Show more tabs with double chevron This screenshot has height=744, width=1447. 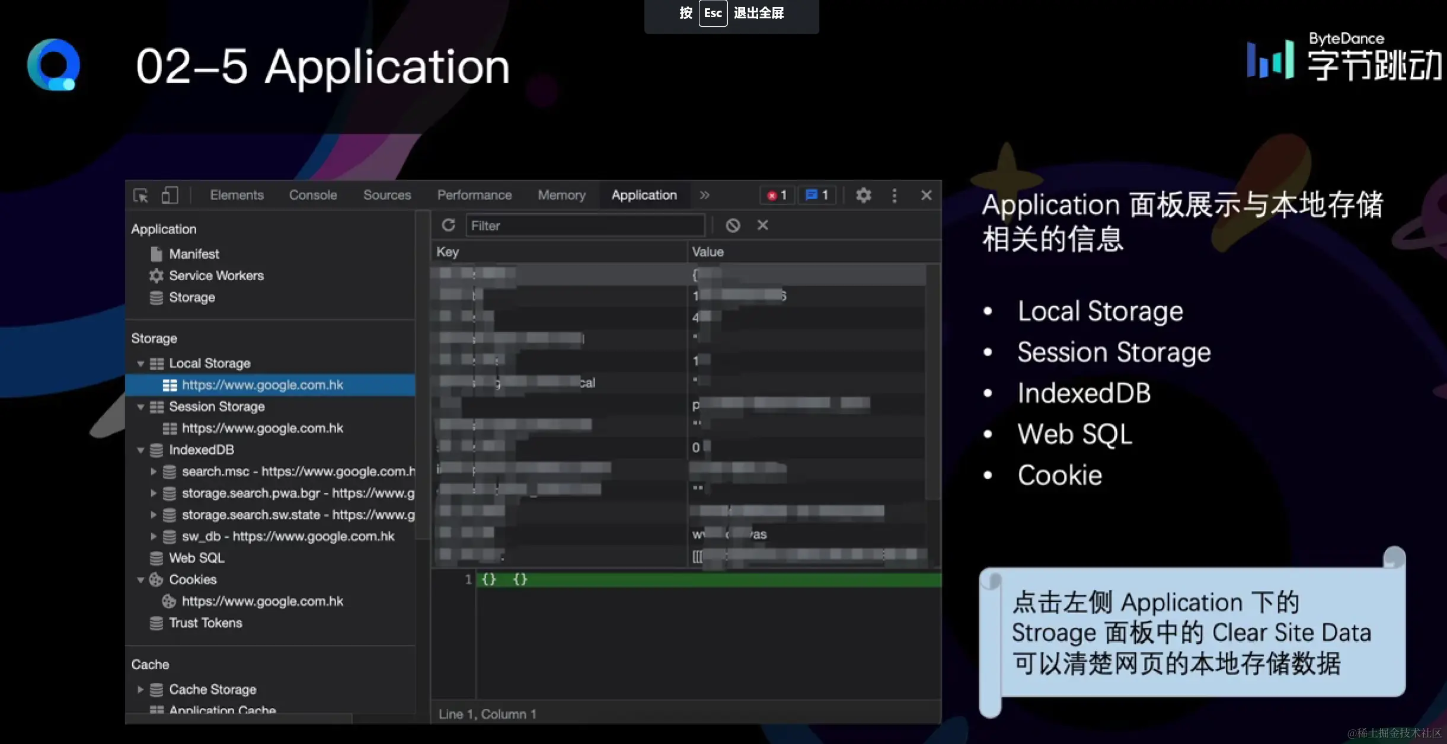pos(704,195)
